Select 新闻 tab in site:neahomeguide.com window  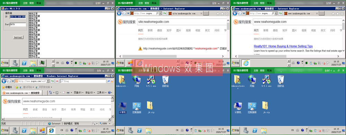coord(150,30)
